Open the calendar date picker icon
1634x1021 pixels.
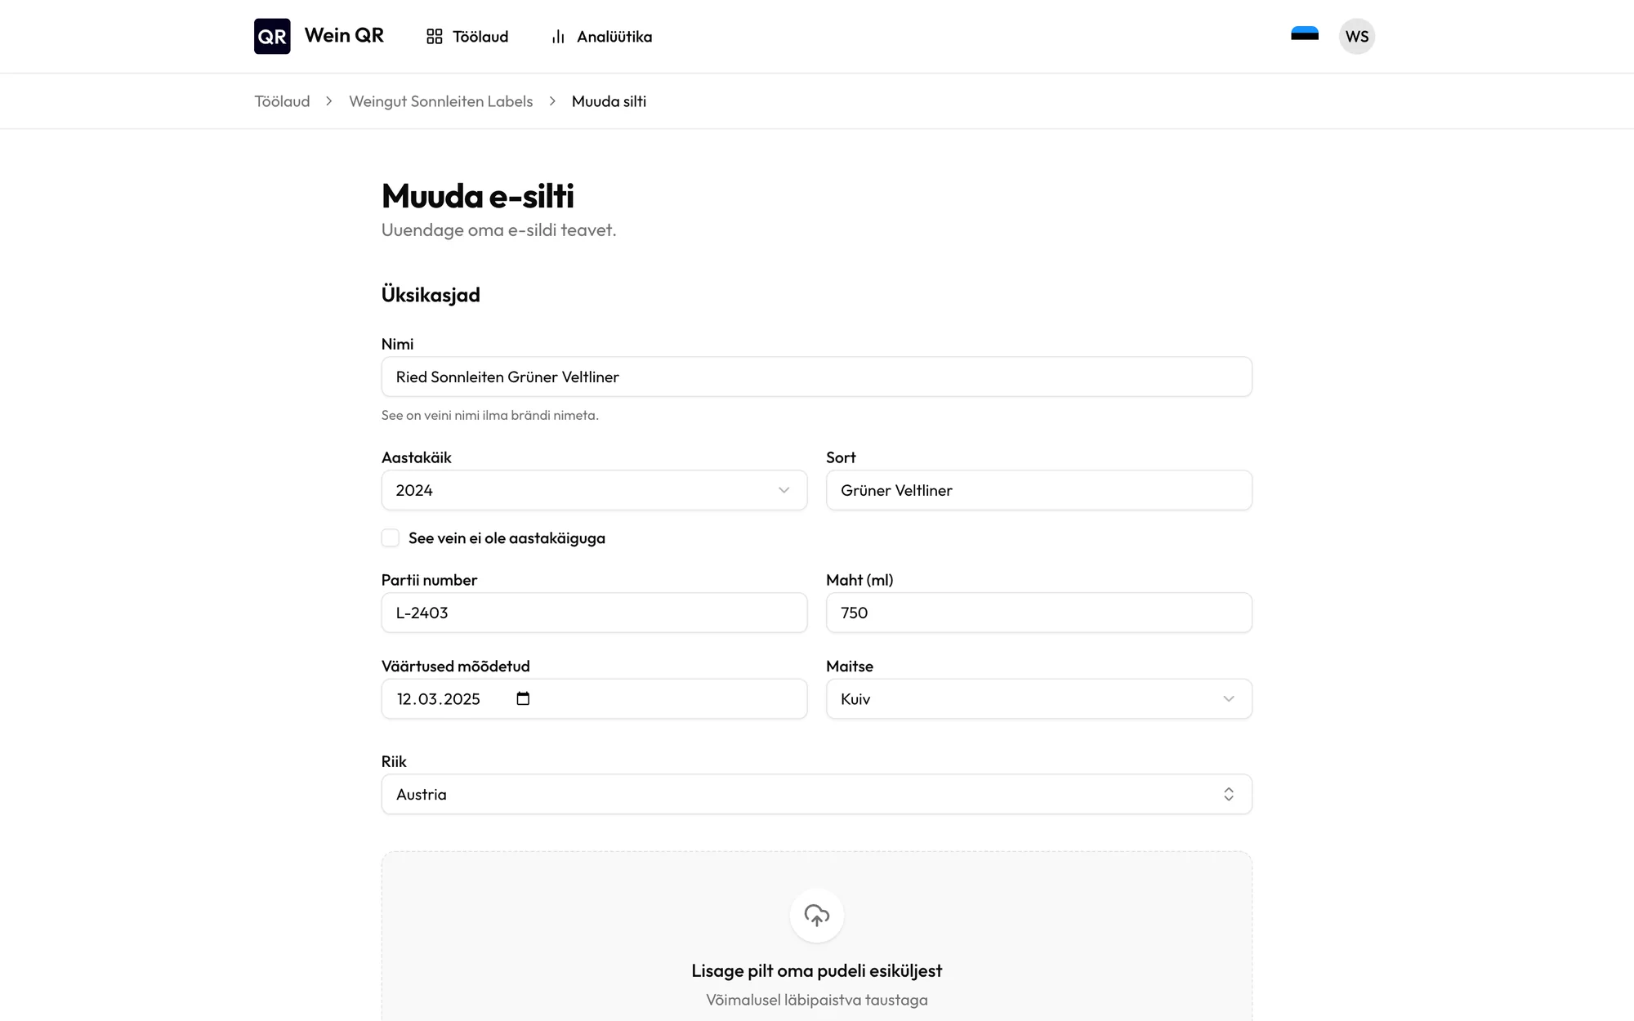523,698
